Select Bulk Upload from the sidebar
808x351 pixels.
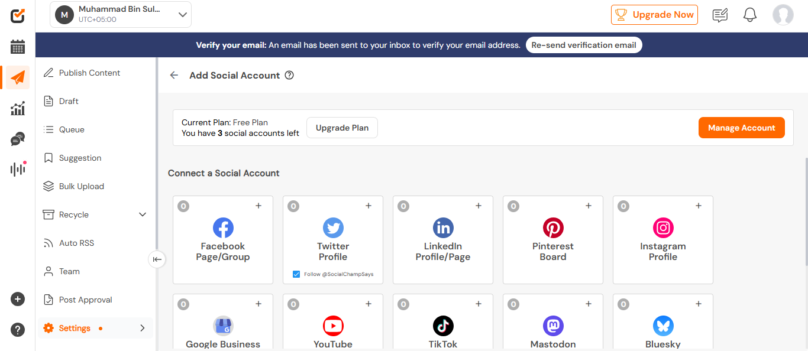(81, 186)
